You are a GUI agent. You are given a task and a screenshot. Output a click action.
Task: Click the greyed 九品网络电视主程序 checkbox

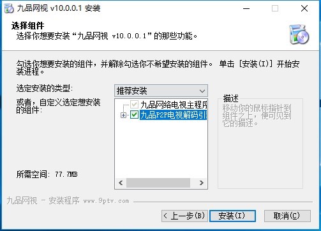click(x=134, y=105)
